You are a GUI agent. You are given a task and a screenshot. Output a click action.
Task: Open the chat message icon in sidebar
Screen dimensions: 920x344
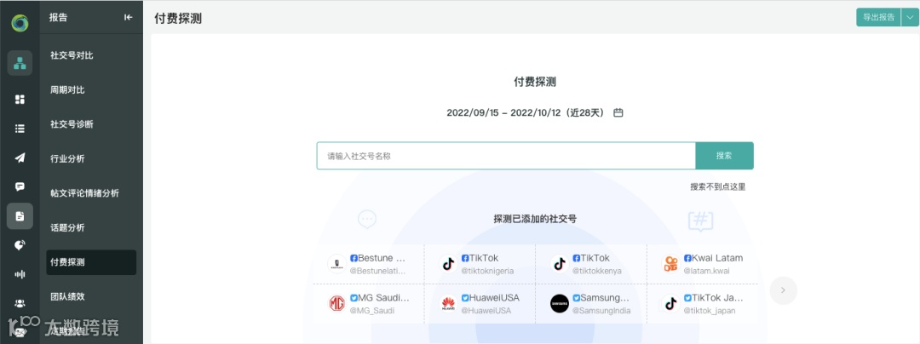tap(20, 187)
